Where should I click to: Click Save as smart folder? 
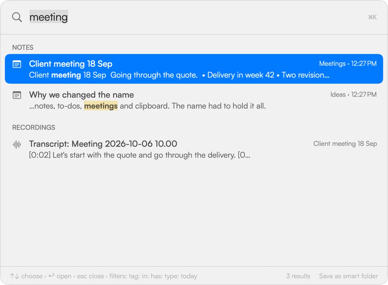tap(348, 276)
